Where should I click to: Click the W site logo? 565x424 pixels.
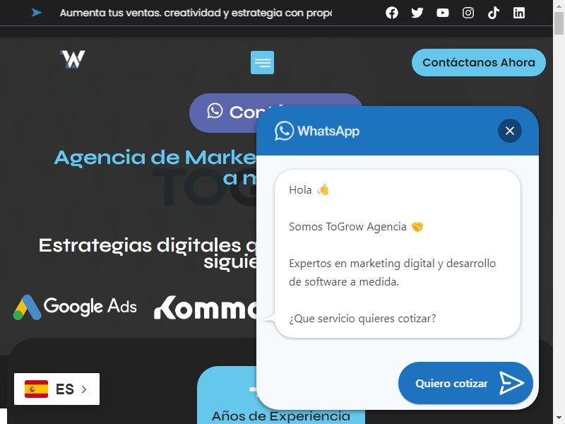pyautogui.click(x=73, y=59)
